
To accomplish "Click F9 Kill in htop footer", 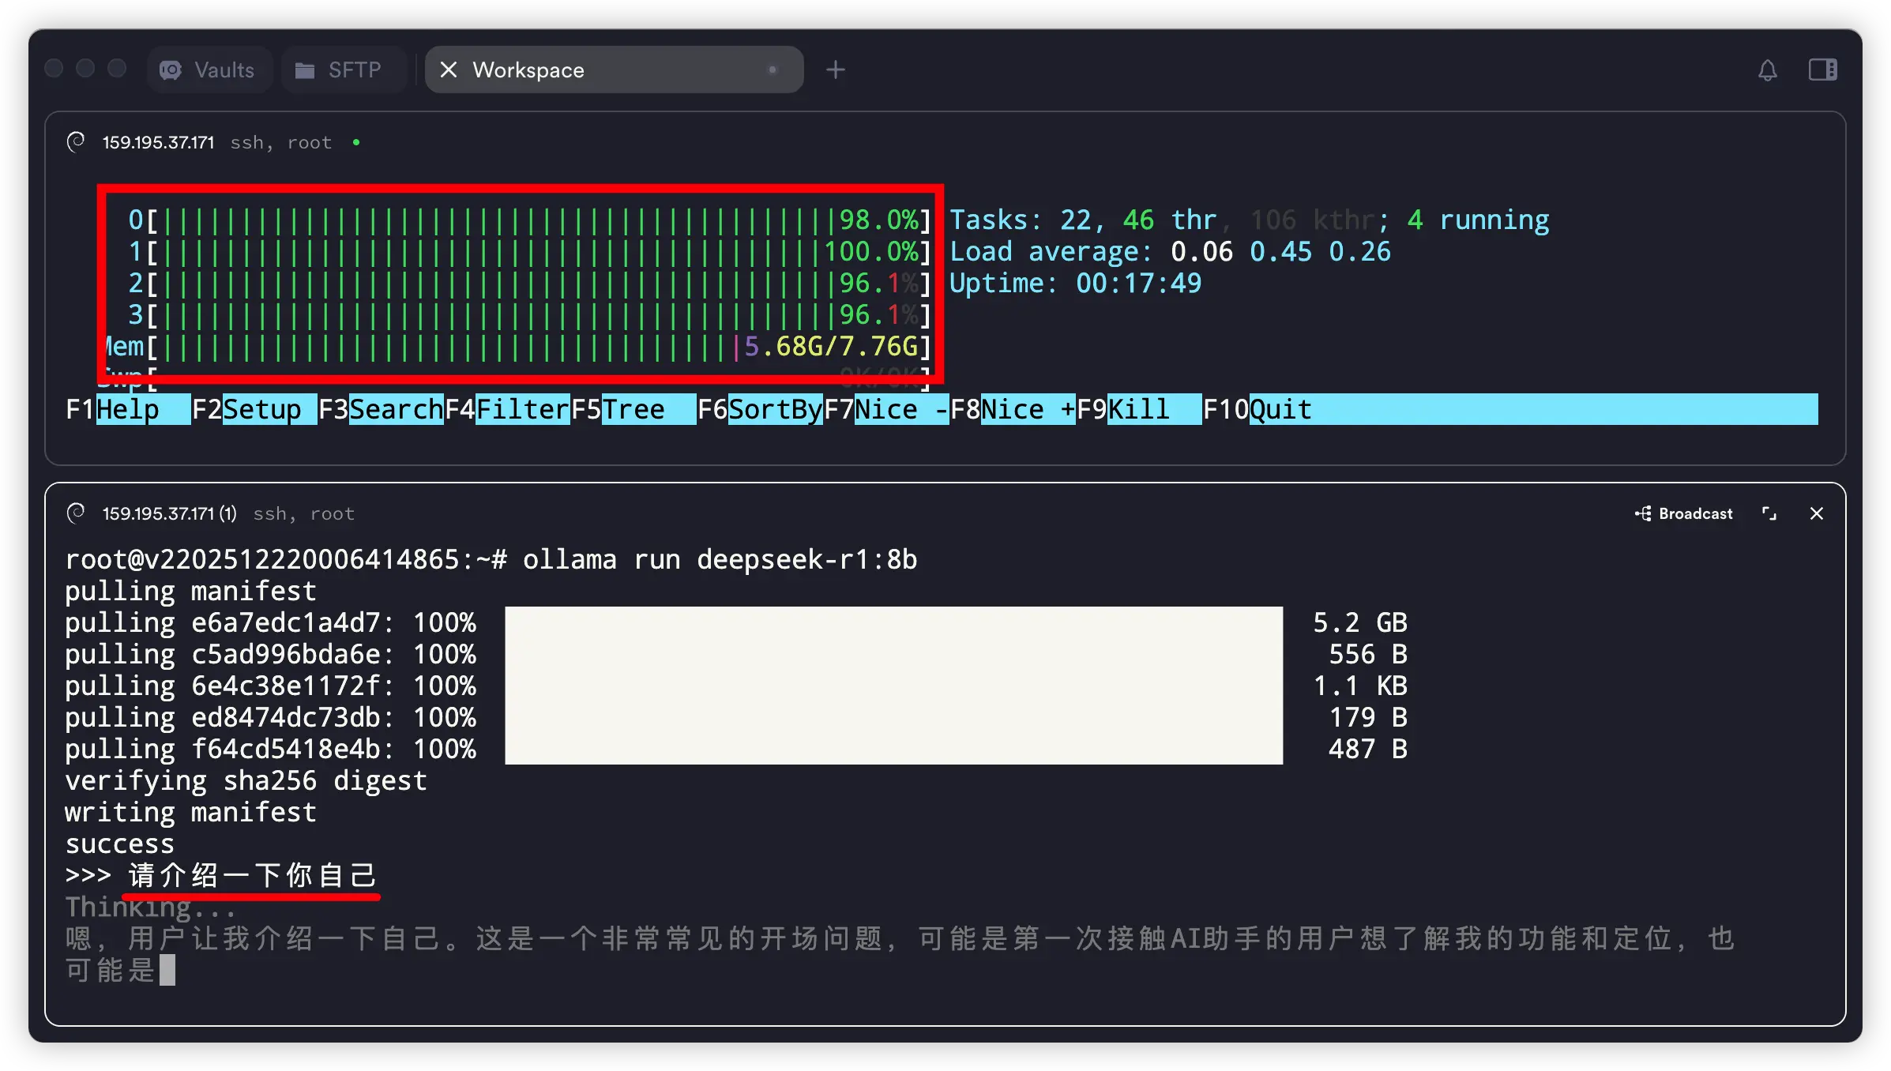I will [x=1138, y=409].
